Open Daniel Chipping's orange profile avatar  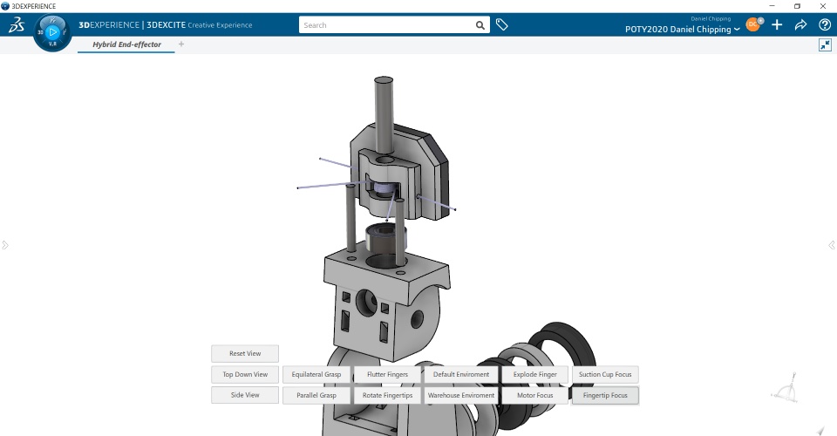click(x=752, y=24)
